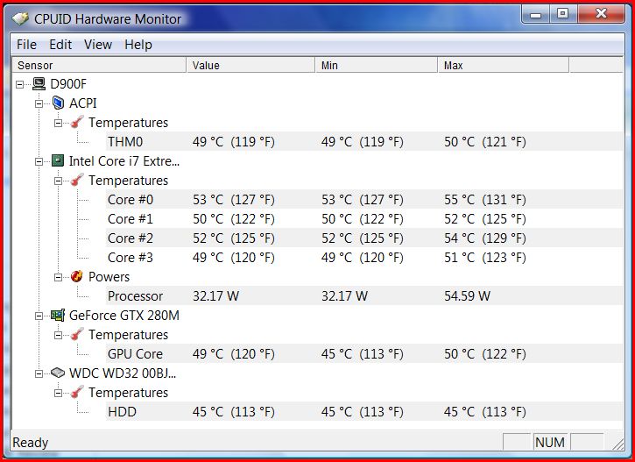This screenshot has height=462, width=635.
Task: Collapse the ACPI tree node
Action: [39, 103]
